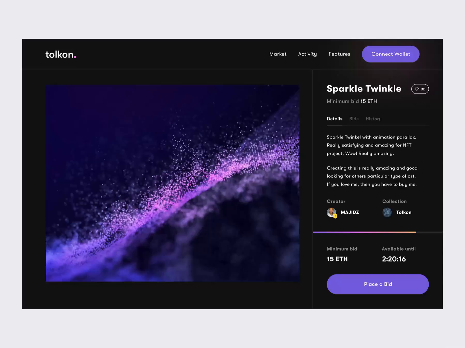Image resolution: width=465 pixels, height=348 pixels.
Task: Click the 82 likes count
Action: 423,89
